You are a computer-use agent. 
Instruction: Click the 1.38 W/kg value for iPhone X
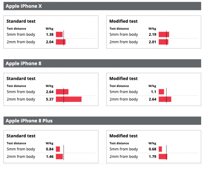click(x=50, y=34)
